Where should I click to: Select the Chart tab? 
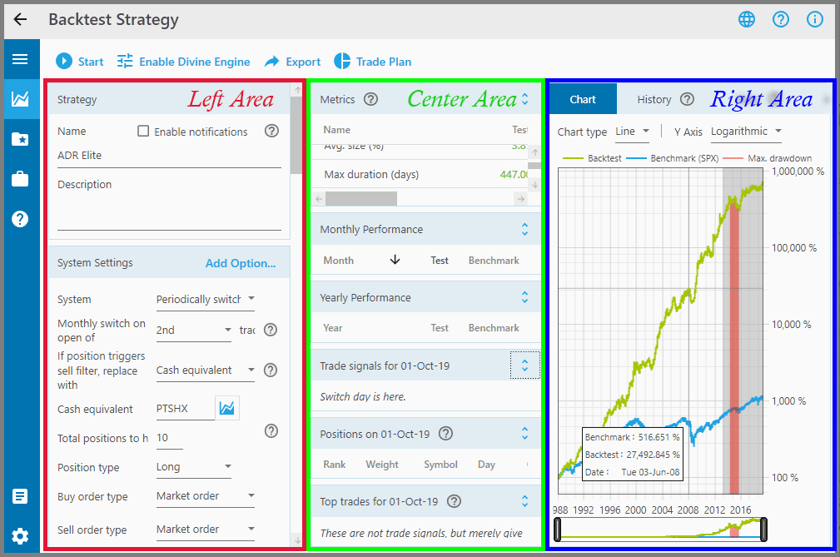click(x=583, y=99)
